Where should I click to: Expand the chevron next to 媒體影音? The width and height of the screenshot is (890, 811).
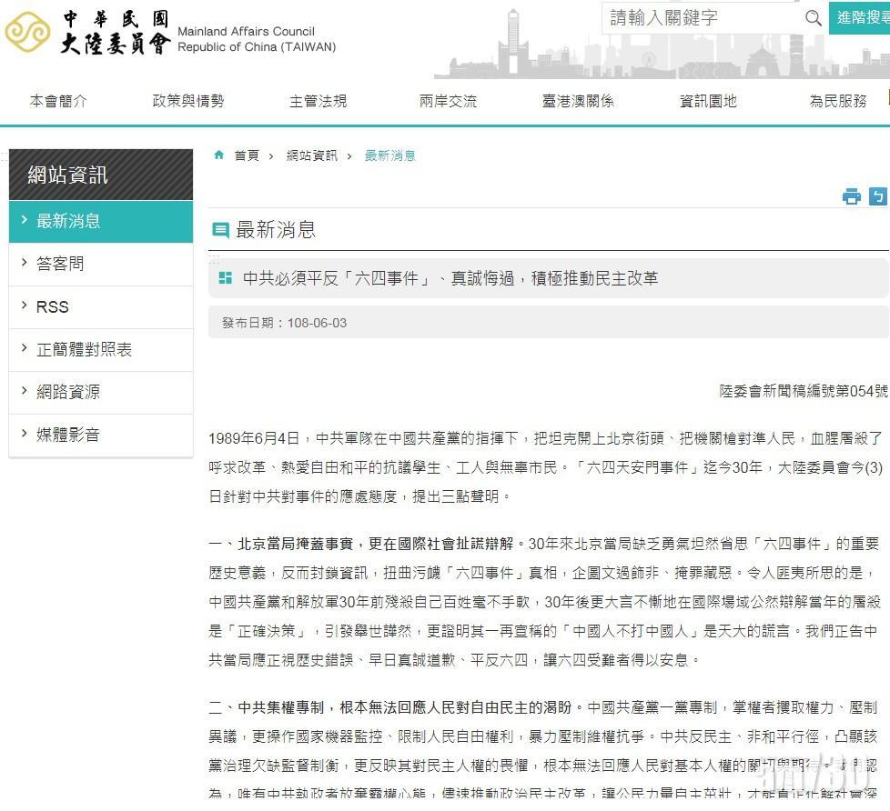(x=23, y=435)
